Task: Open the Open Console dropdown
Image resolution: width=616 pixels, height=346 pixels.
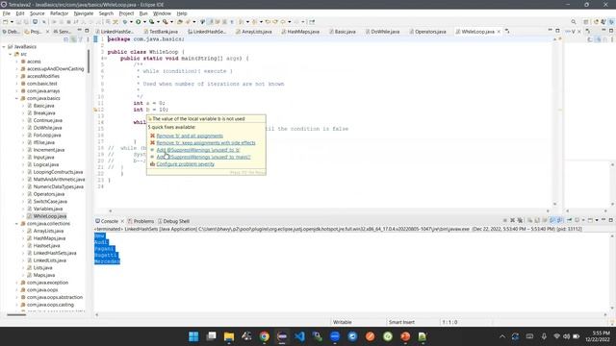Action: pyautogui.click(x=597, y=220)
